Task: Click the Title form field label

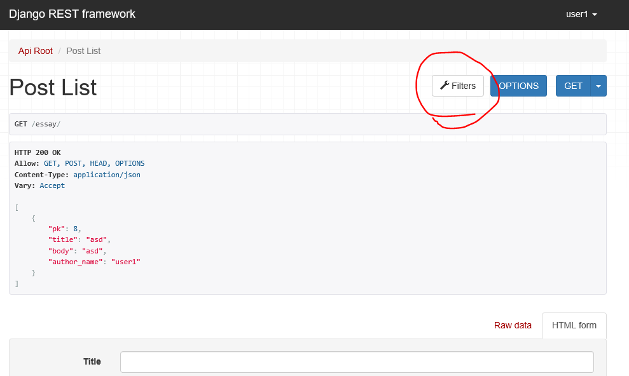Action: coord(92,361)
